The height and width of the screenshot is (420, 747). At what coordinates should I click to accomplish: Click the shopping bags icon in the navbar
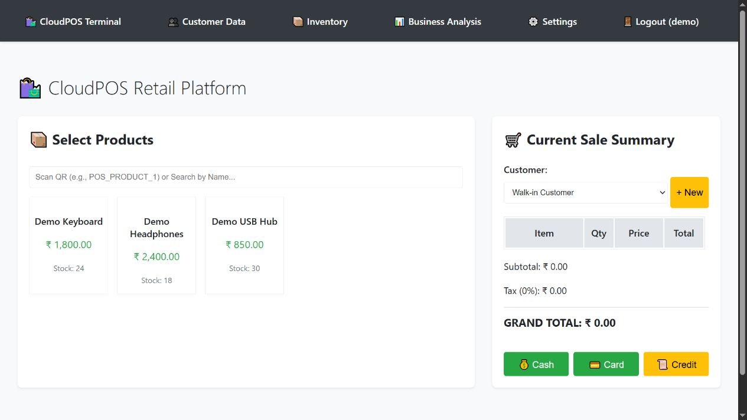[x=31, y=22]
